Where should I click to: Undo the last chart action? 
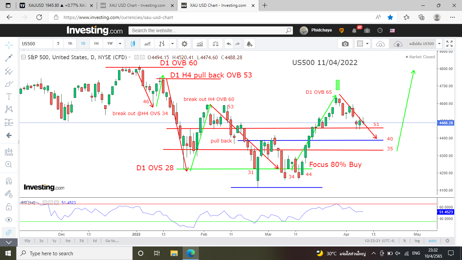point(229,44)
